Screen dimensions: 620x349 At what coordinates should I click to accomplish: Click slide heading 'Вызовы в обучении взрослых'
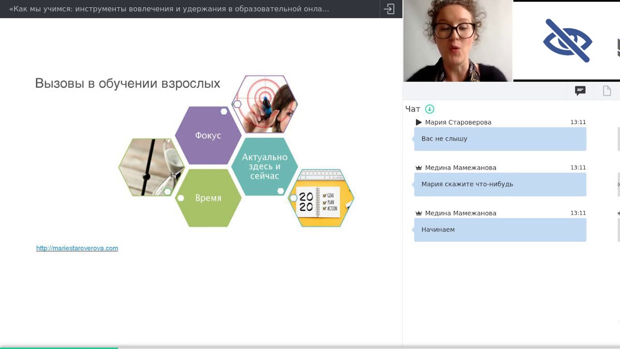127,83
